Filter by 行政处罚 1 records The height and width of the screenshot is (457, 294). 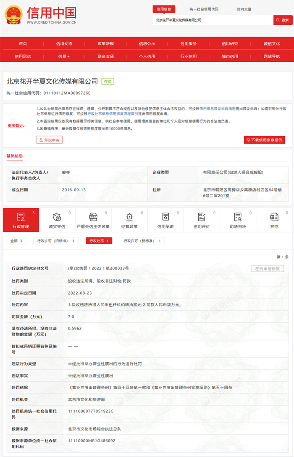click(99, 241)
